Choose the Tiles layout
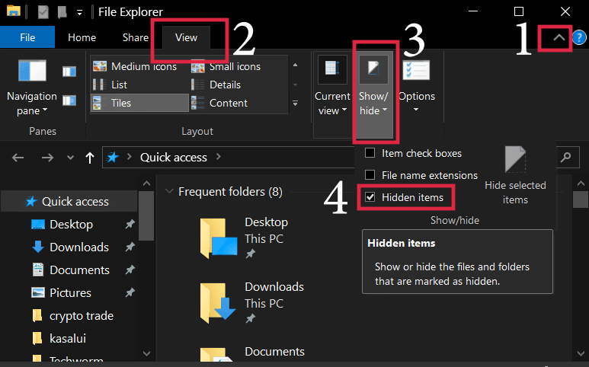This screenshot has height=367, width=589. point(139,103)
